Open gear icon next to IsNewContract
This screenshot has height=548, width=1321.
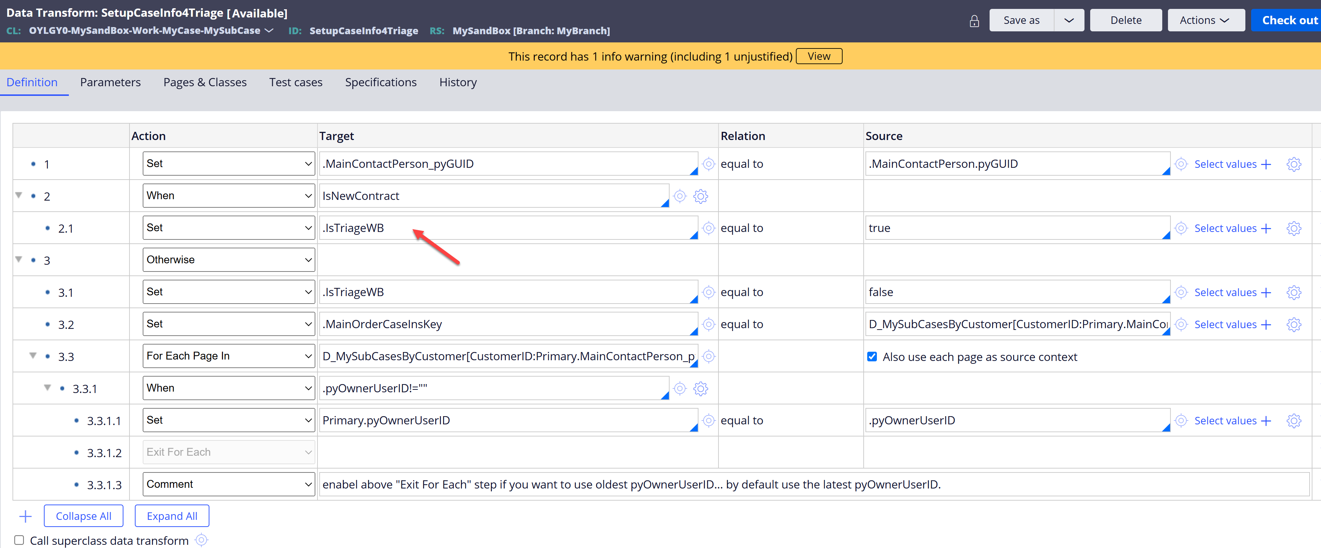[x=701, y=196]
